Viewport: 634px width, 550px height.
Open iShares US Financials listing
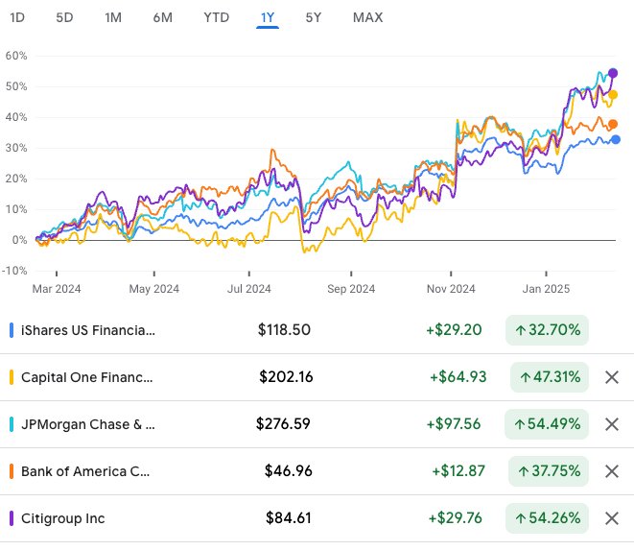pos(88,330)
